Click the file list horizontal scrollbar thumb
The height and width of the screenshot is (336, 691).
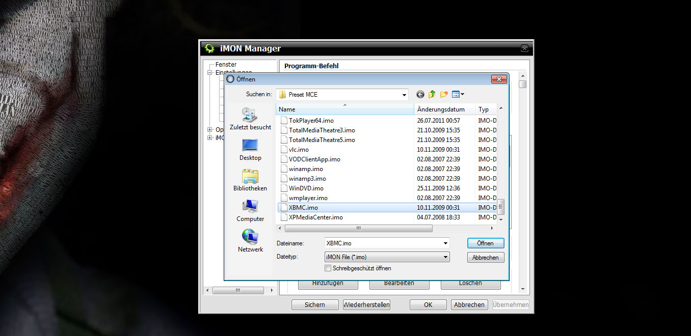click(358, 228)
